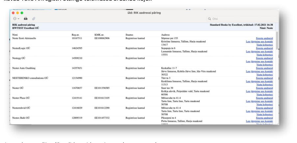Click VAT number EE101613105
The height and width of the screenshot is (143, 297).
pyautogui.click(x=102, y=98)
